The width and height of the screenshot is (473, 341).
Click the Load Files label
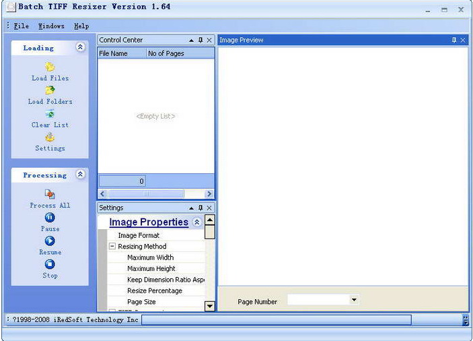50,78
